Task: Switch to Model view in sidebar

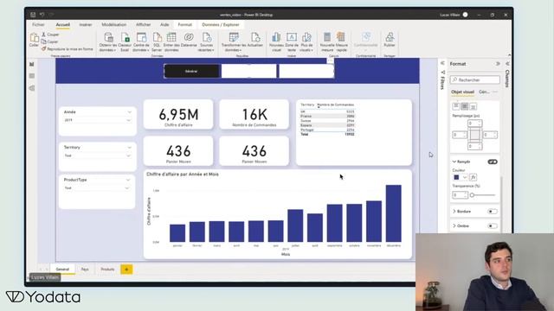Action: pyautogui.click(x=32, y=88)
